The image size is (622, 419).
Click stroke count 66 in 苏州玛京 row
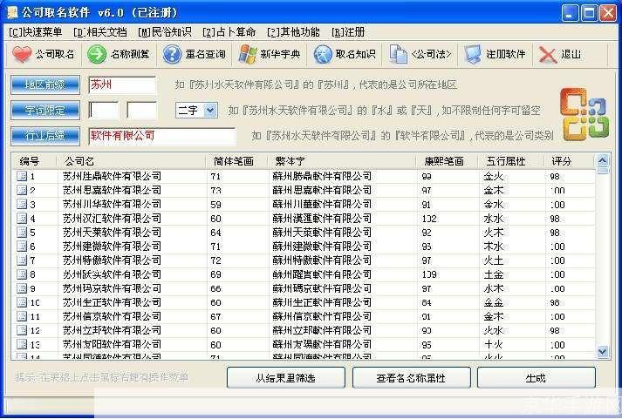point(215,288)
